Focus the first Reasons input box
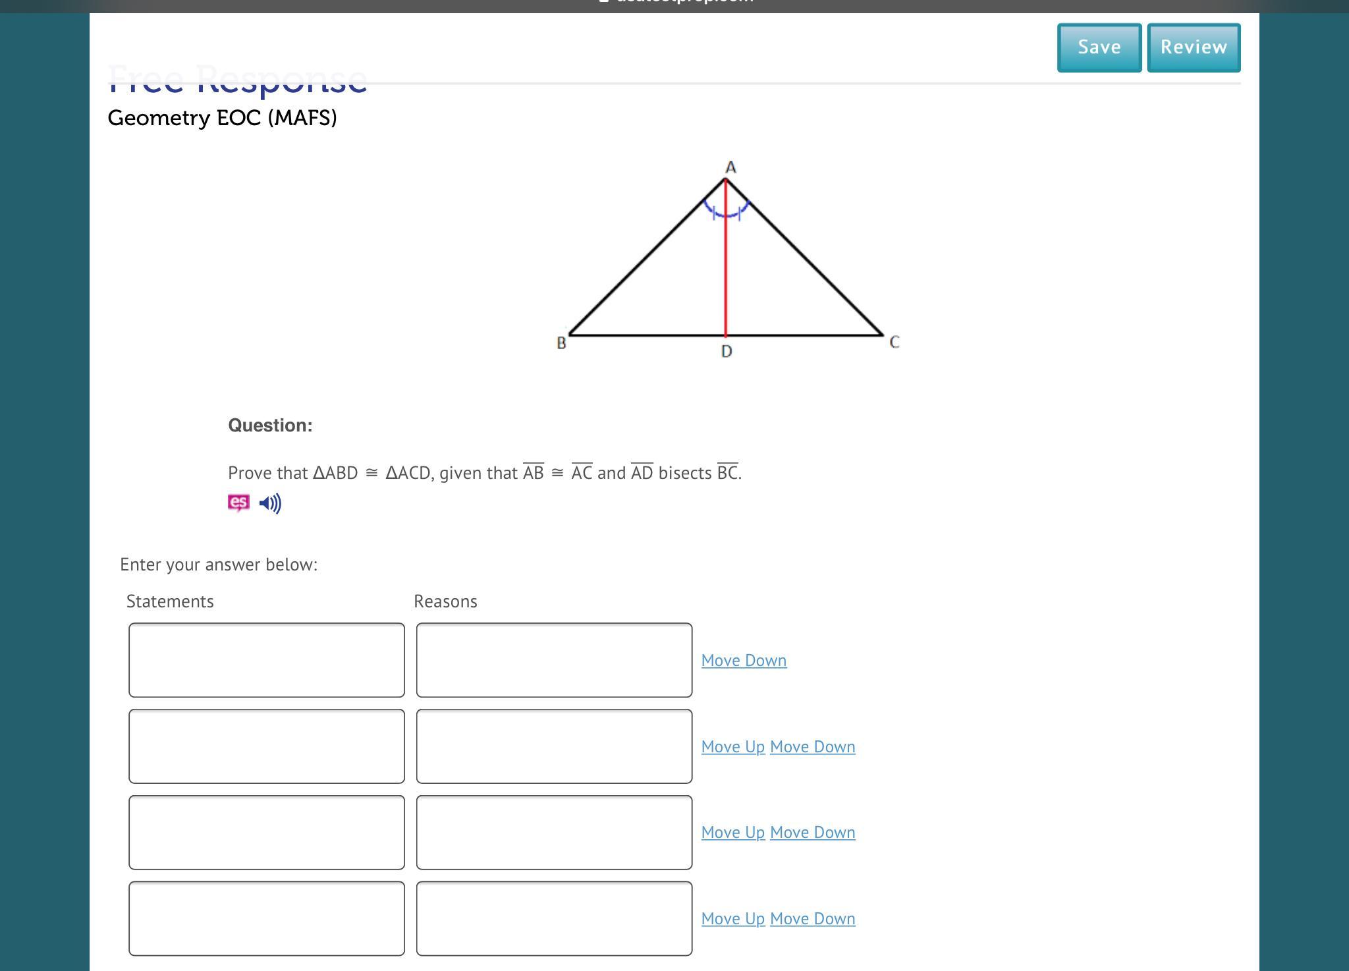The image size is (1349, 971). click(x=554, y=659)
